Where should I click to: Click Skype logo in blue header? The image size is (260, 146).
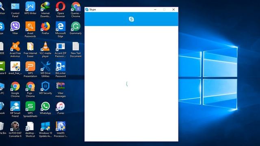pyautogui.click(x=131, y=19)
